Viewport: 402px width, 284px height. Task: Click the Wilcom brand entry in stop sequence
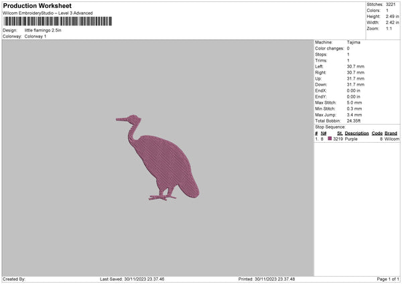point(391,139)
